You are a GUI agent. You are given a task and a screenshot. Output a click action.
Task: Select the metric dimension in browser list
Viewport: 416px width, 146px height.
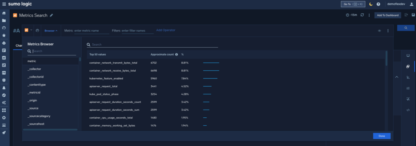click(50, 61)
